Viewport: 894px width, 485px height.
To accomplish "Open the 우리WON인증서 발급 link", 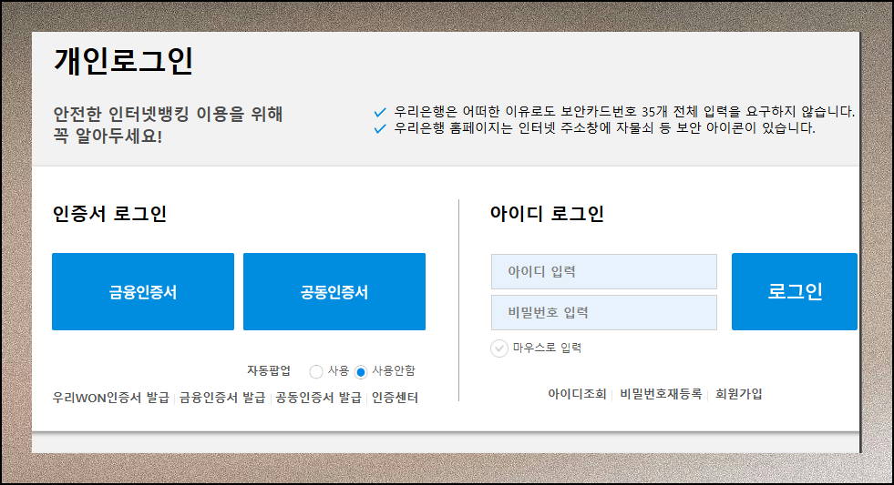I will 110,398.
